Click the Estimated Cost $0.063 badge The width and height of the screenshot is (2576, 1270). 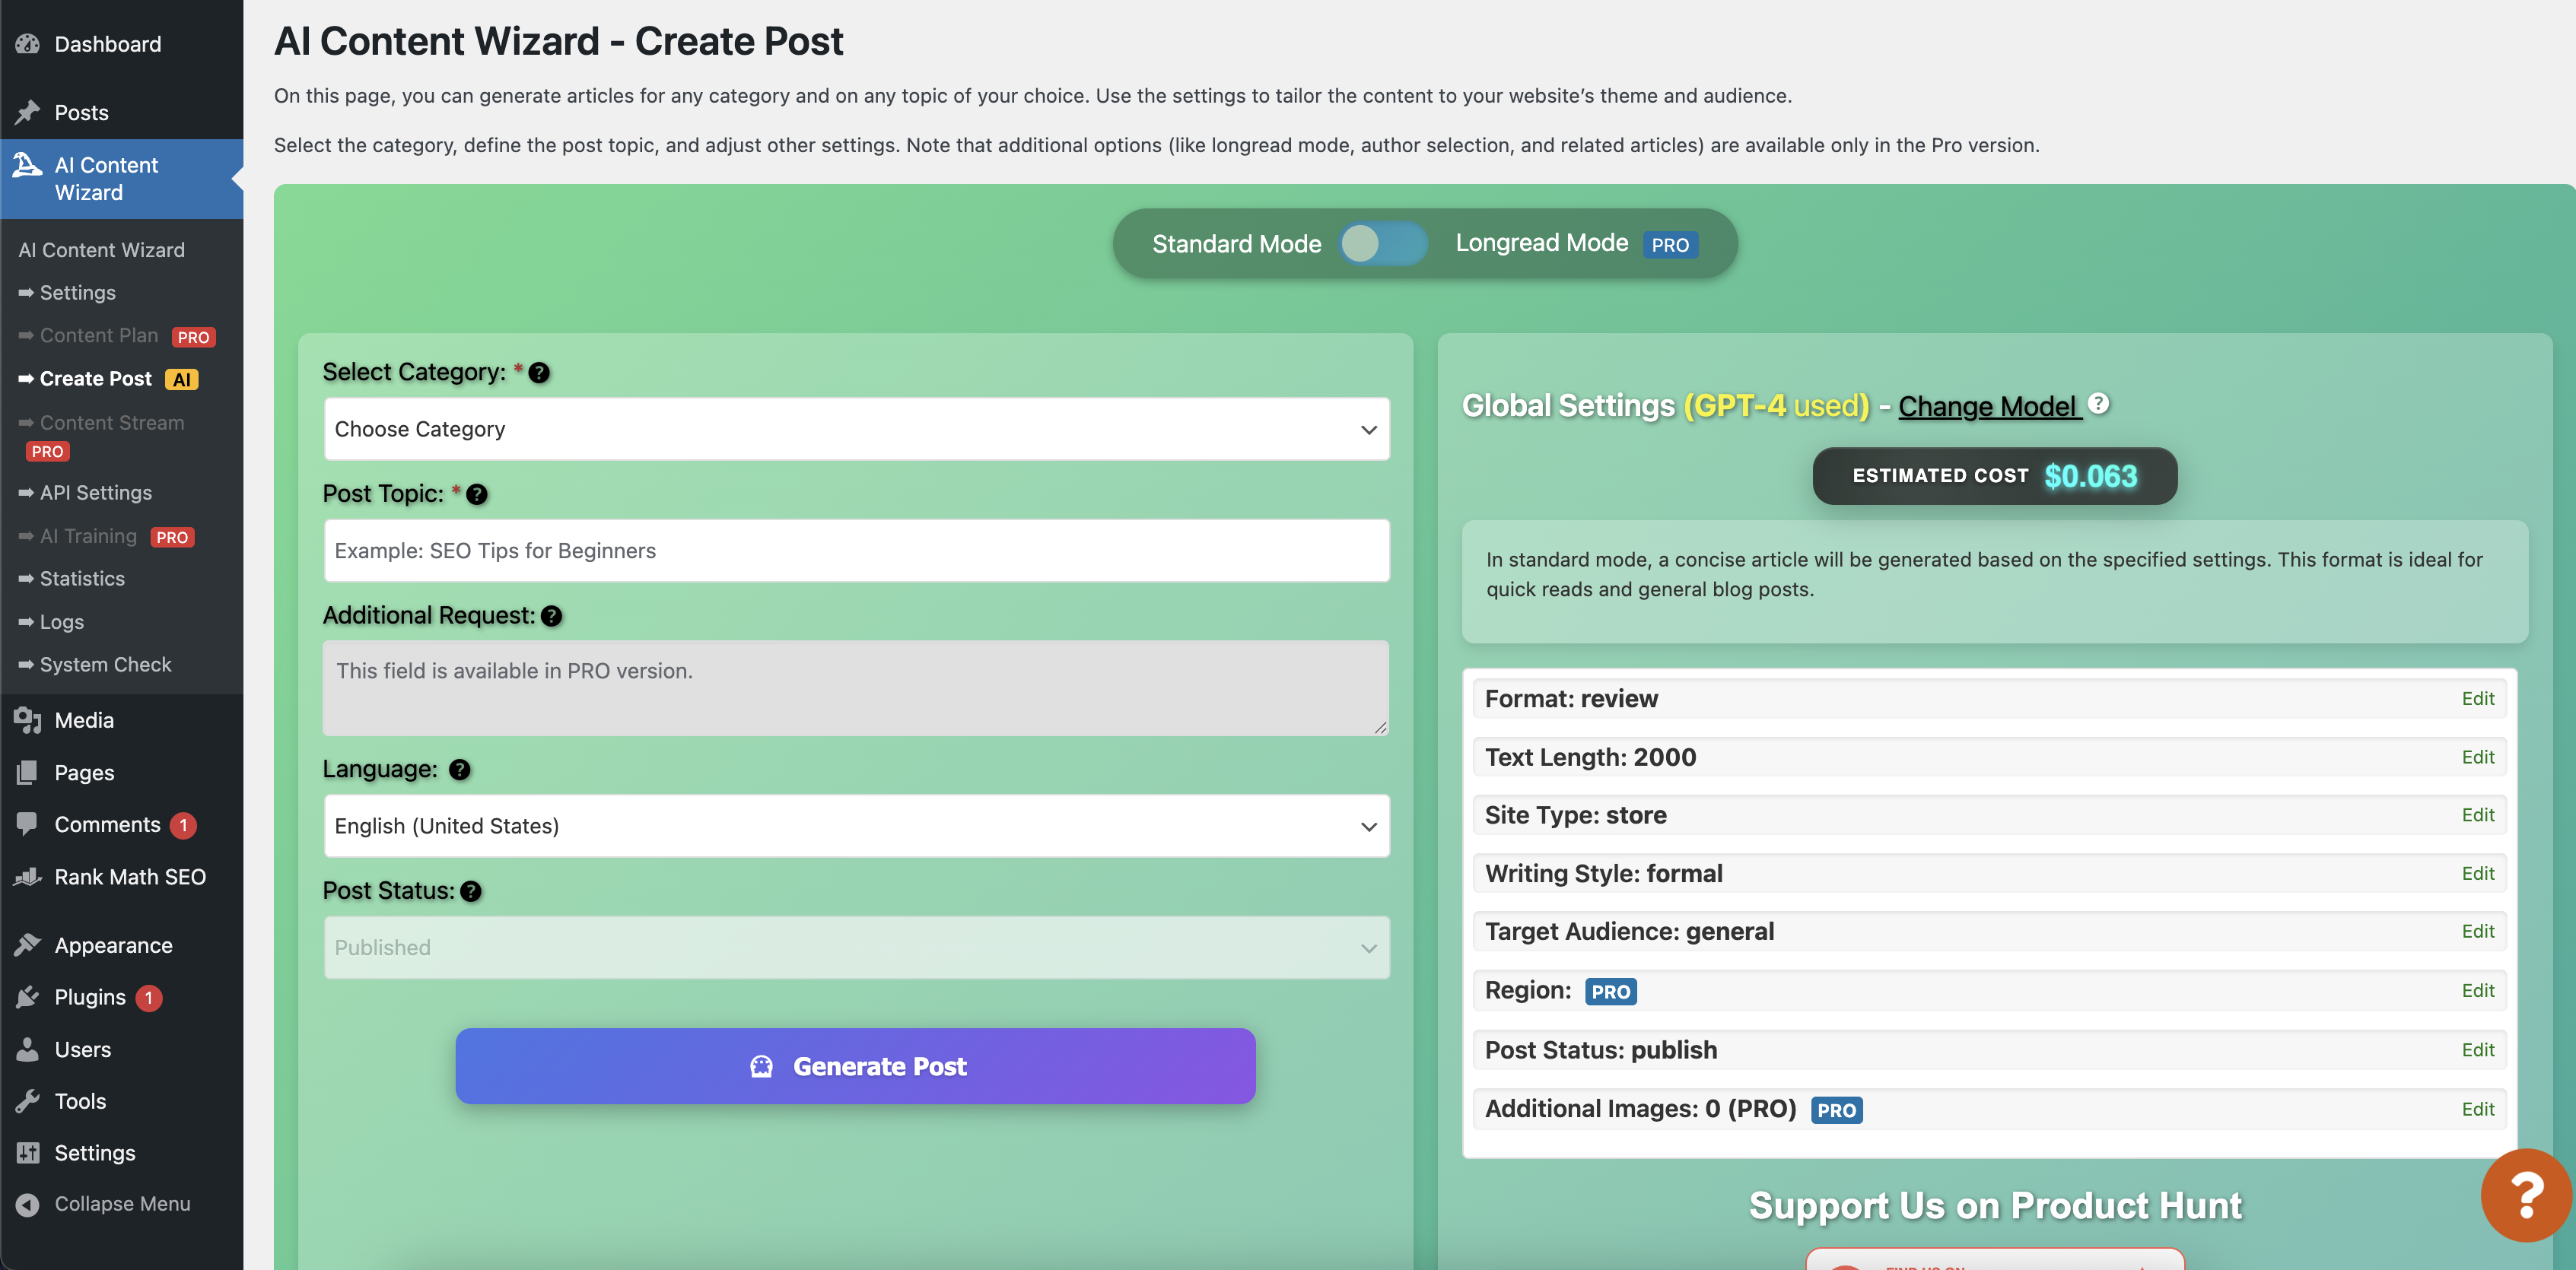coord(1994,475)
